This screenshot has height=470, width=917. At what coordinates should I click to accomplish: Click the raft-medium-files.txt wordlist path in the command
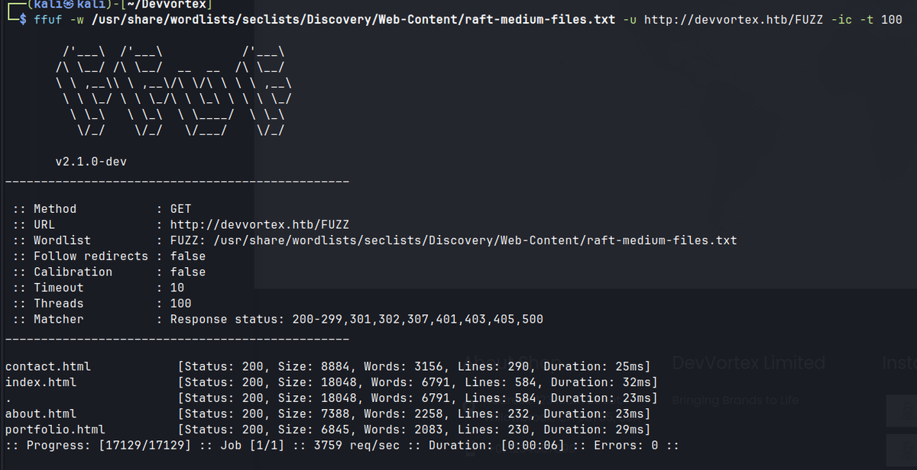353,19
